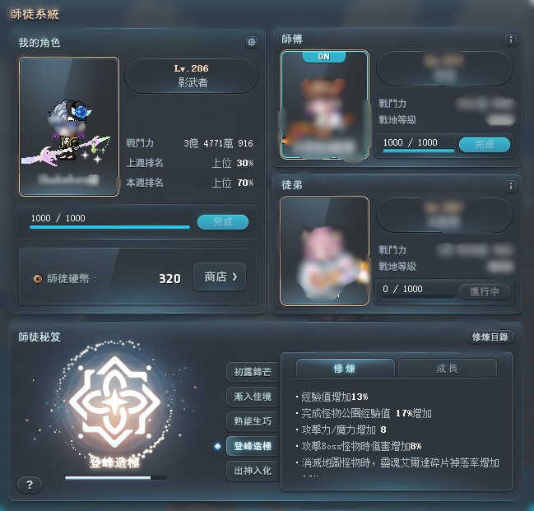534x511 pixels.
Task: Click the info icon in 師傅 panel
Action: (510, 39)
